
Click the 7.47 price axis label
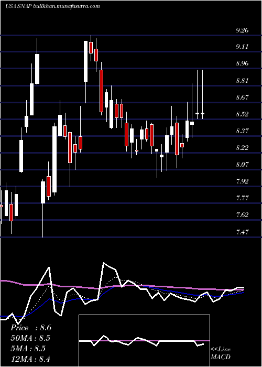tap(242, 232)
